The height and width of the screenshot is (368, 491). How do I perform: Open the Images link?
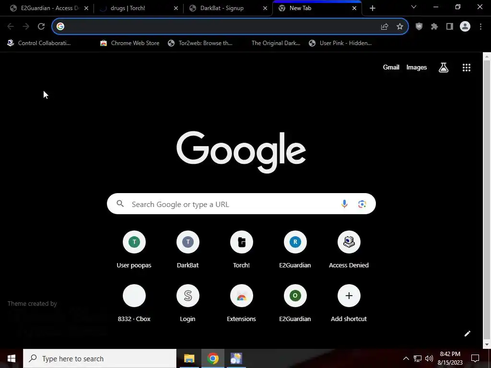[417, 67]
